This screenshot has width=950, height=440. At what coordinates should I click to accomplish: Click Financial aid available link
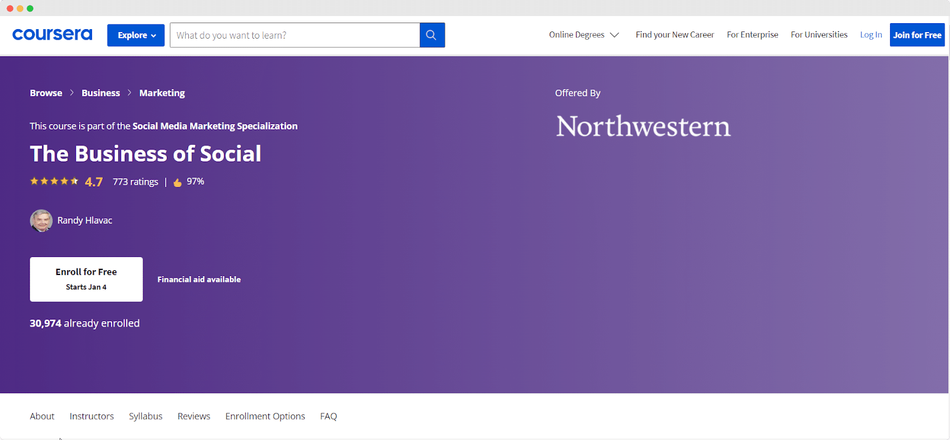pyautogui.click(x=199, y=279)
